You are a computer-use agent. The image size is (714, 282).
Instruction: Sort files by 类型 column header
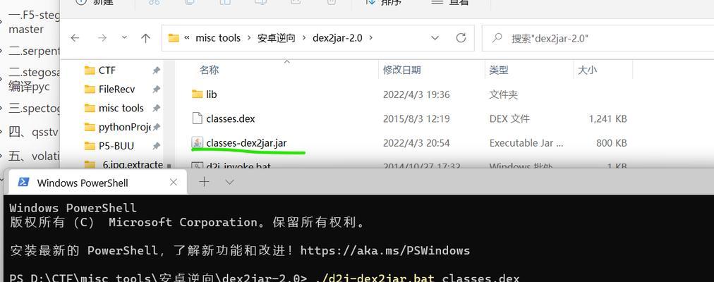click(499, 70)
